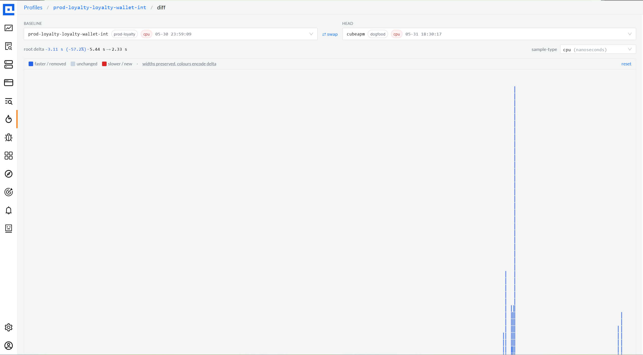Click 'widths preserved, colours encode delta' hint

(x=179, y=64)
